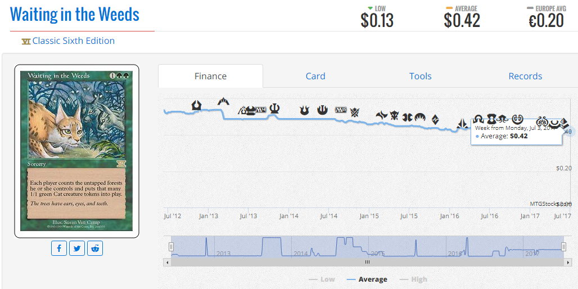Open the Classic Sixth Edition set link
Screen dimensions: 578x289
pos(73,40)
